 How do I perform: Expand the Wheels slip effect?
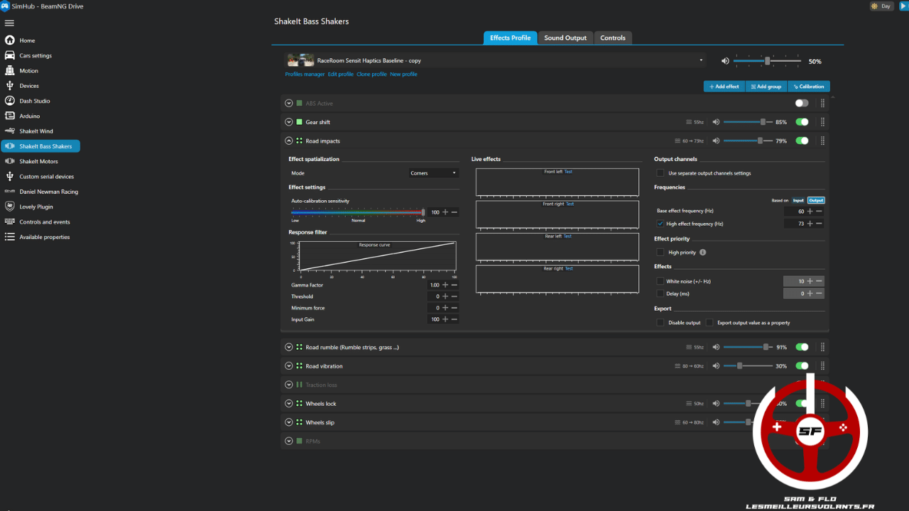289,422
